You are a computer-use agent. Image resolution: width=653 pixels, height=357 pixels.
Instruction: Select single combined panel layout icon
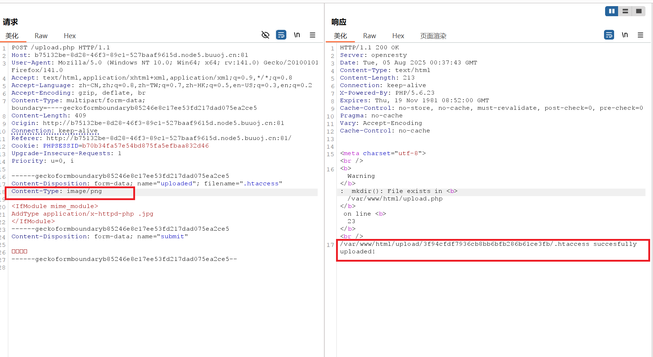[x=639, y=11]
